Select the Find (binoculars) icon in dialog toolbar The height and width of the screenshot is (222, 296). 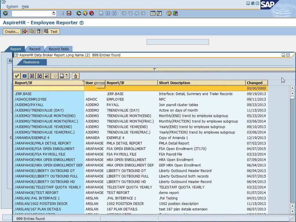click(x=32, y=76)
